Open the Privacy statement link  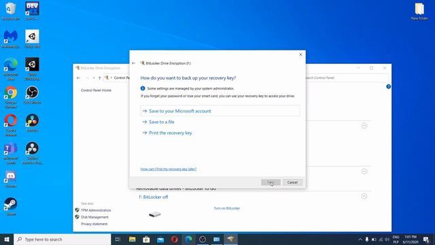[x=94, y=224]
